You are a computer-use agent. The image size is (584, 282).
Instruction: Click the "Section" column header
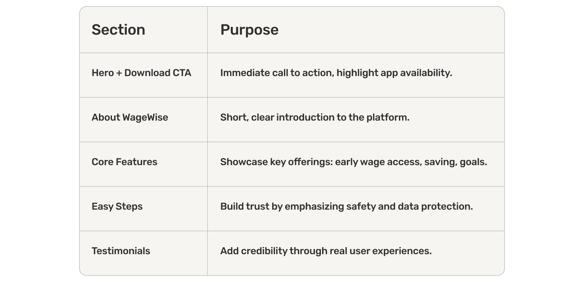pyautogui.click(x=118, y=30)
